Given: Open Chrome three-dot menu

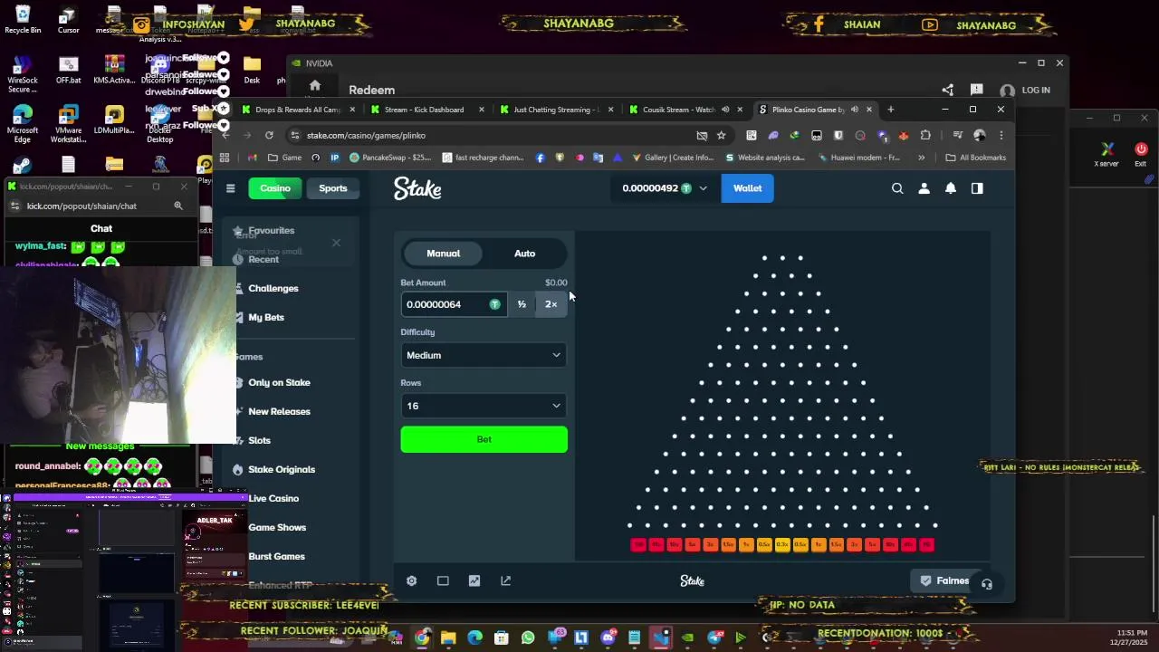Looking at the screenshot, I should [x=1001, y=135].
